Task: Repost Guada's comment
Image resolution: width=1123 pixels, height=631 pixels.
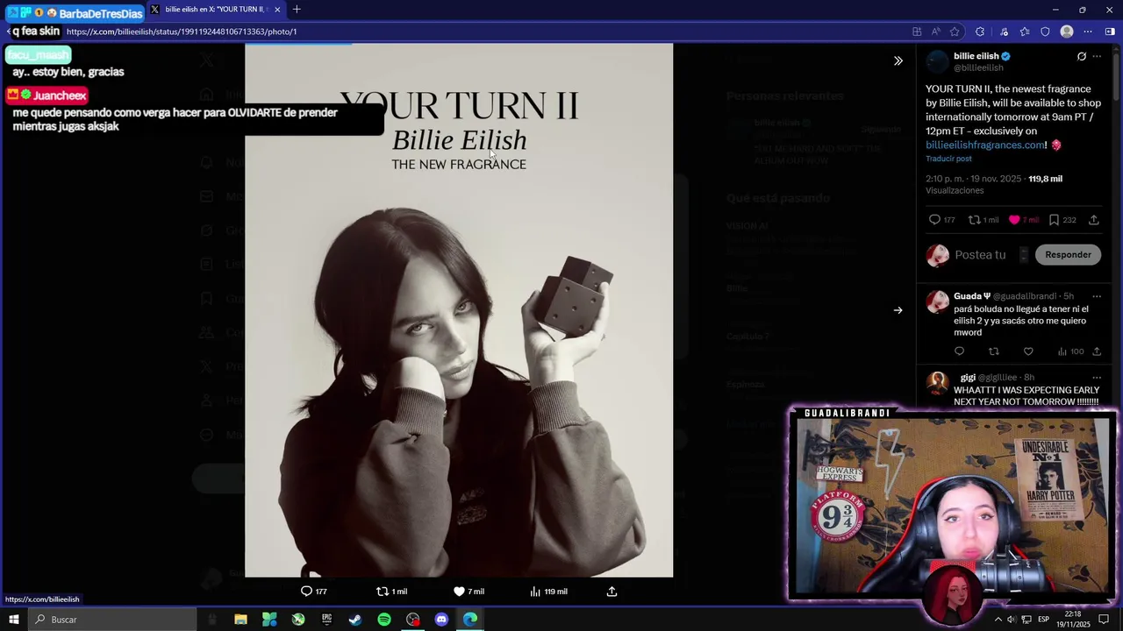Action: point(994,351)
